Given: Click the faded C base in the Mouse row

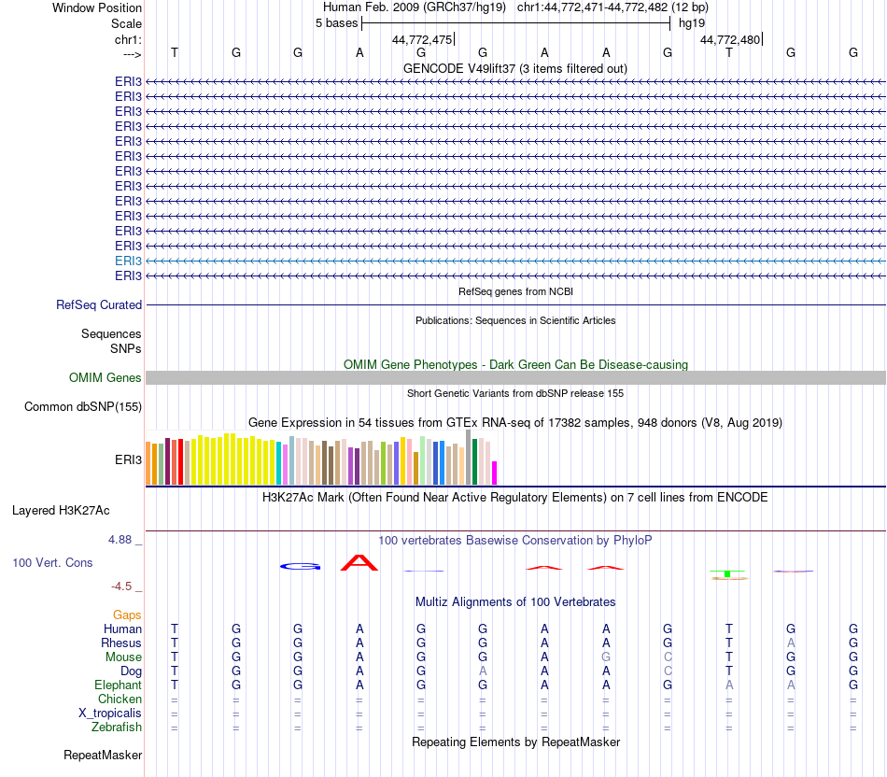Looking at the screenshot, I should point(668,657).
